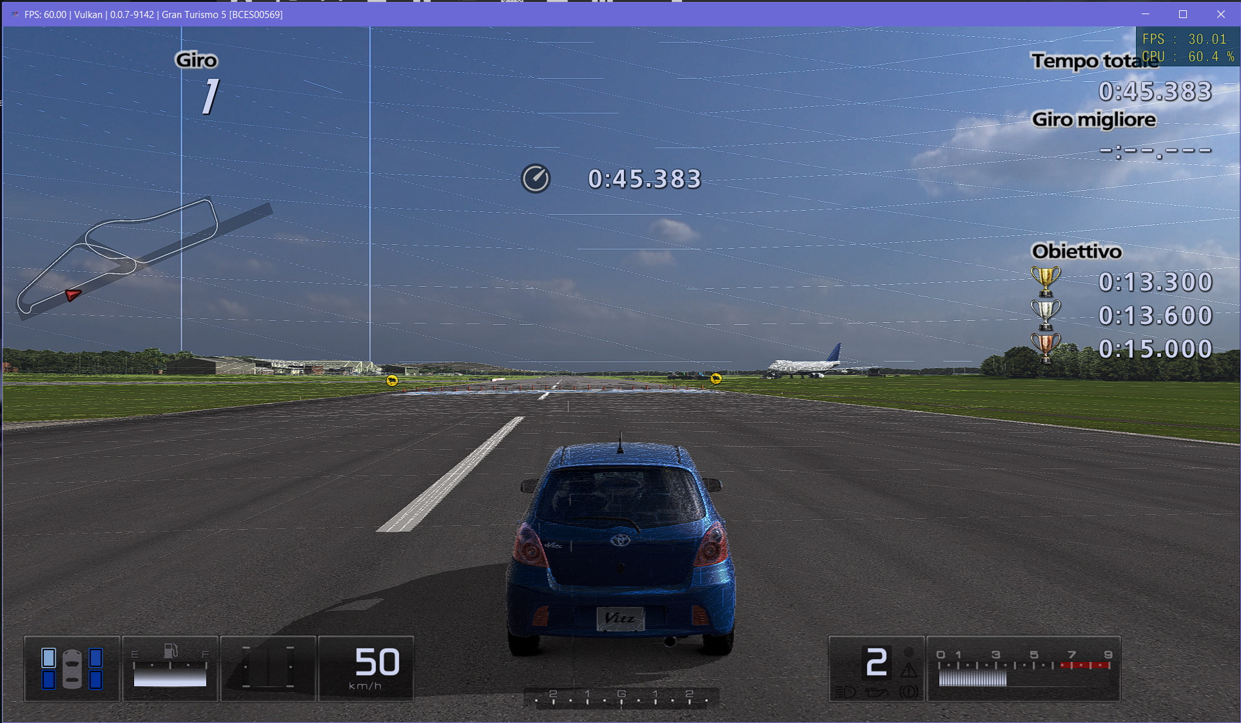
Task: Click the gold trophy objective icon
Action: (1045, 281)
